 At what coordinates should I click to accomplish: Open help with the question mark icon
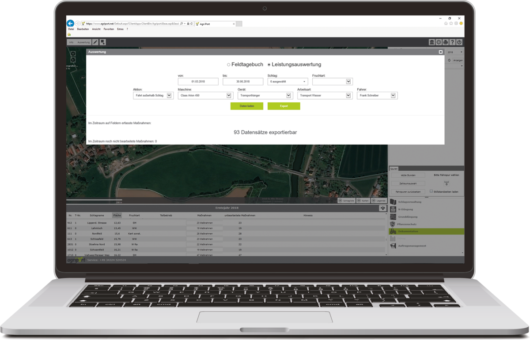tap(452, 42)
